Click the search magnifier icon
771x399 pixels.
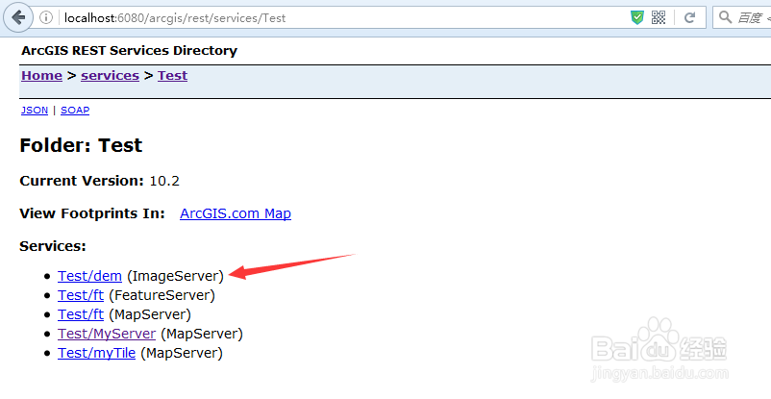coord(725,17)
